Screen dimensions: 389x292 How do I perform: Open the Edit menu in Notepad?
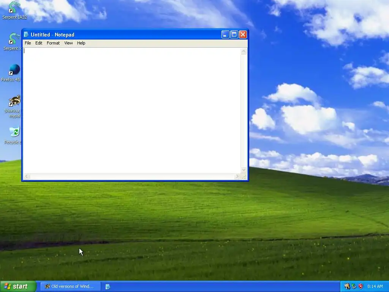[x=39, y=43]
